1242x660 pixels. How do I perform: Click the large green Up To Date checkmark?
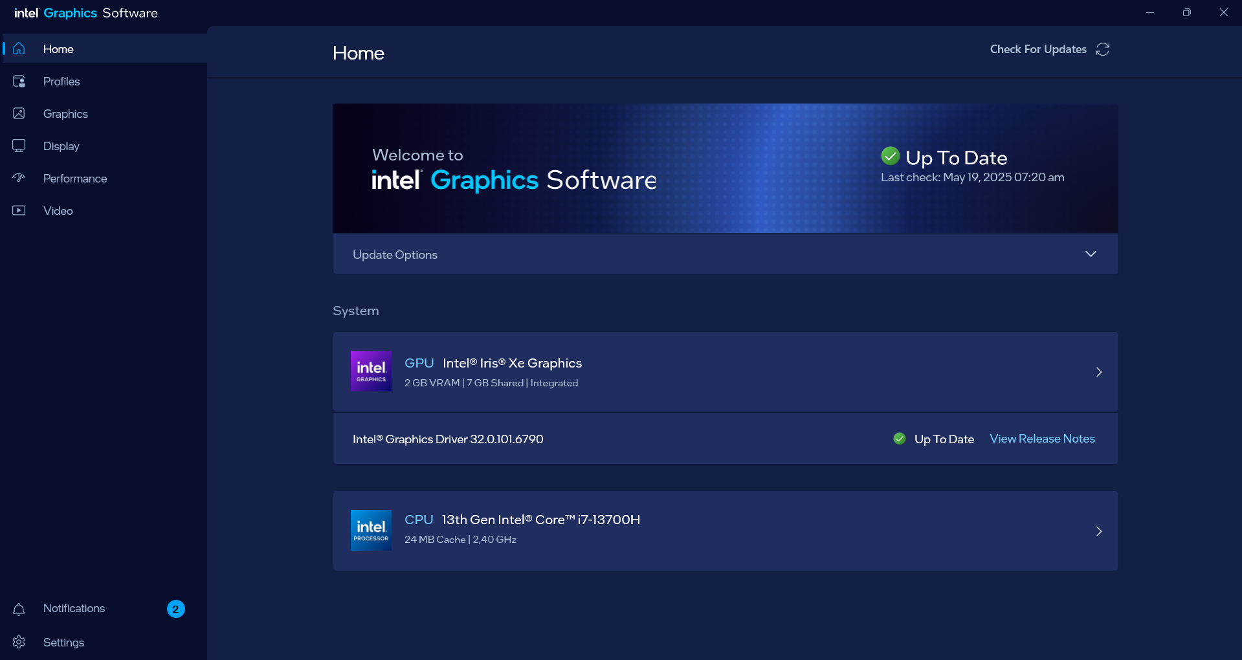pos(891,156)
